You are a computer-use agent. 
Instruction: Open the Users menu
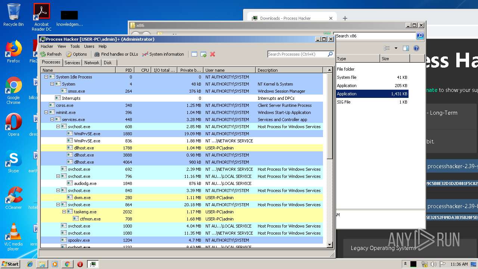click(x=89, y=46)
